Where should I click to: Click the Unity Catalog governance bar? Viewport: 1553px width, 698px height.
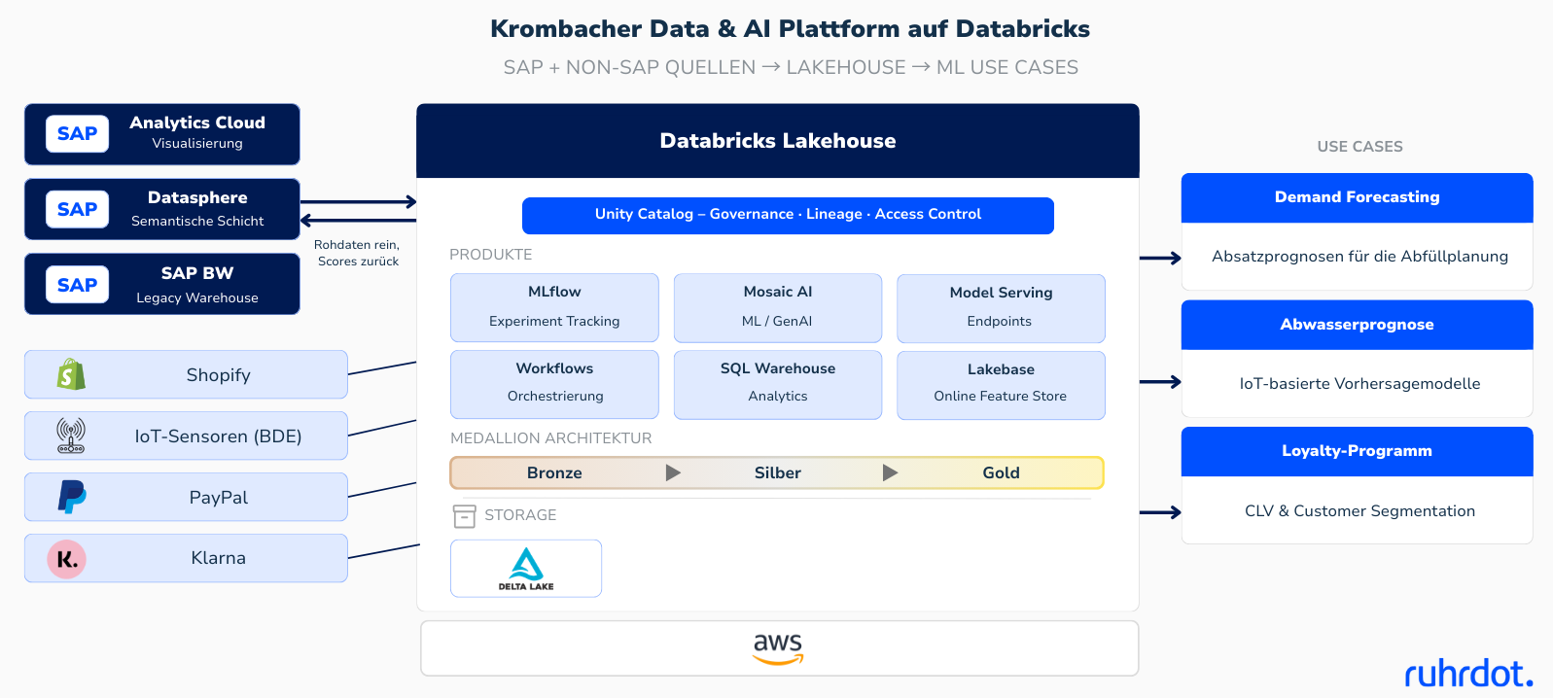788,215
